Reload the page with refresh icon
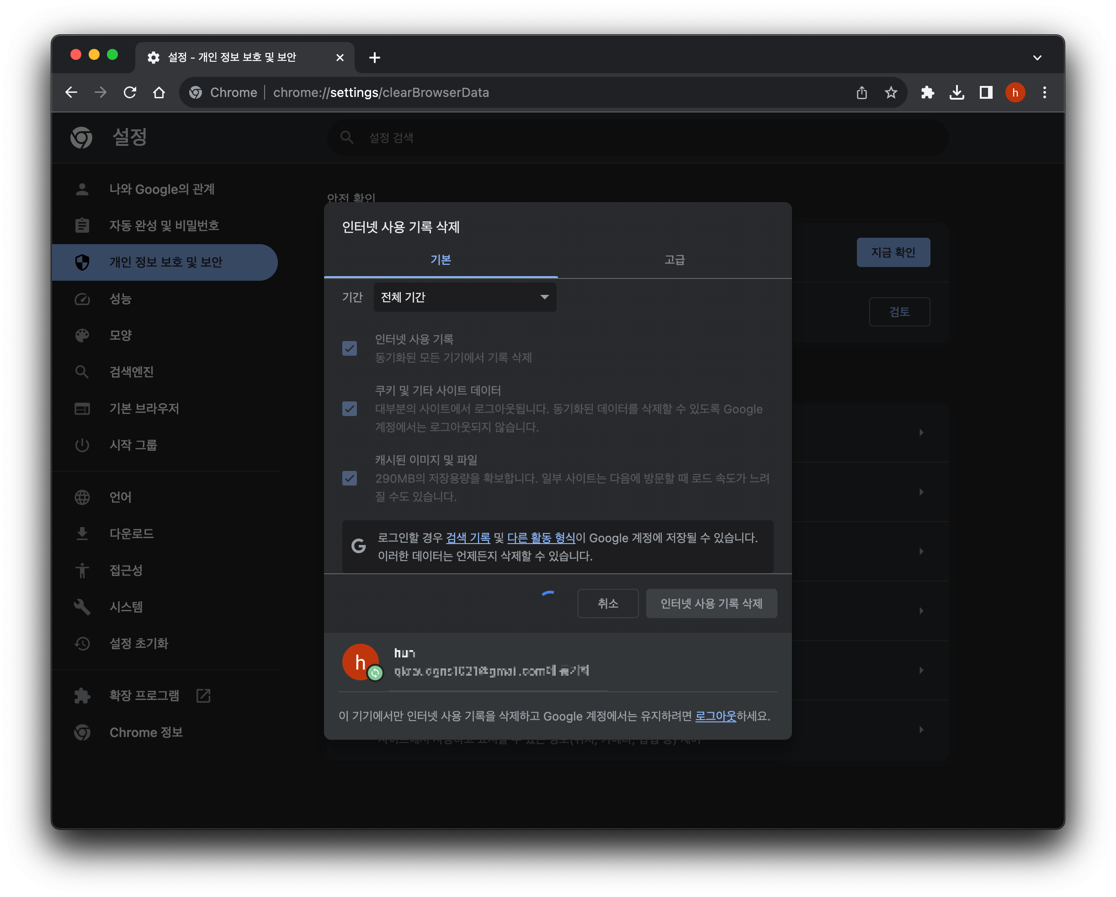Viewport: 1116px width, 897px height. tap(129, 93)
